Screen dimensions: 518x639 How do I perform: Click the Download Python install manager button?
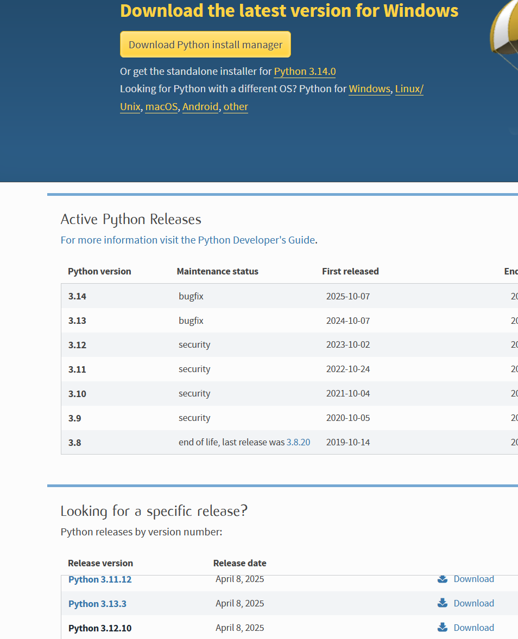(x=205, y=44)
